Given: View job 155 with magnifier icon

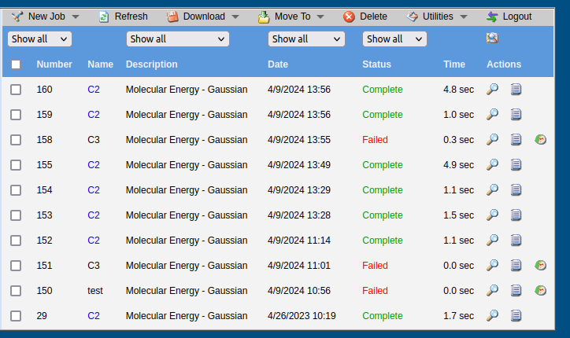Looking at the screenshot, I should 492,164.
